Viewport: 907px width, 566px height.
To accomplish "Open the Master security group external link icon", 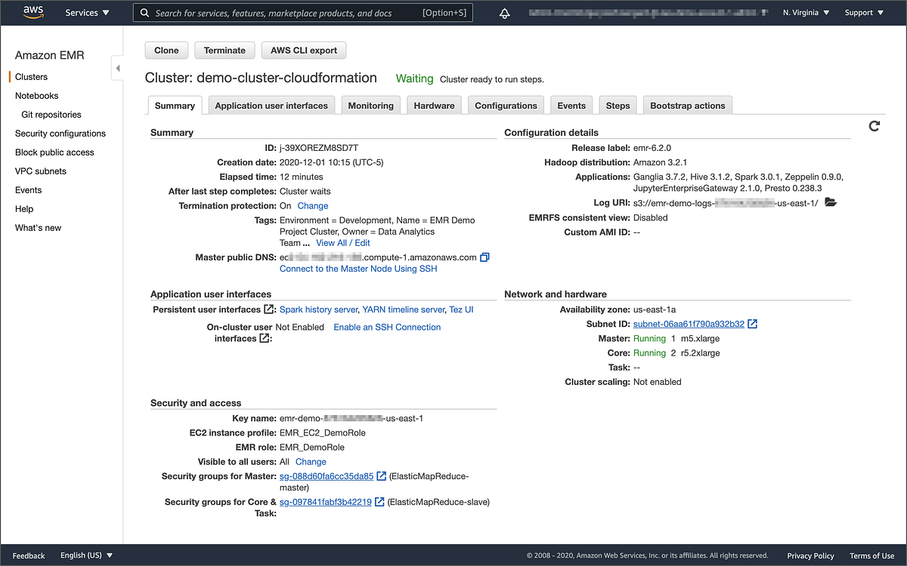I will click(x=382, y=476).
